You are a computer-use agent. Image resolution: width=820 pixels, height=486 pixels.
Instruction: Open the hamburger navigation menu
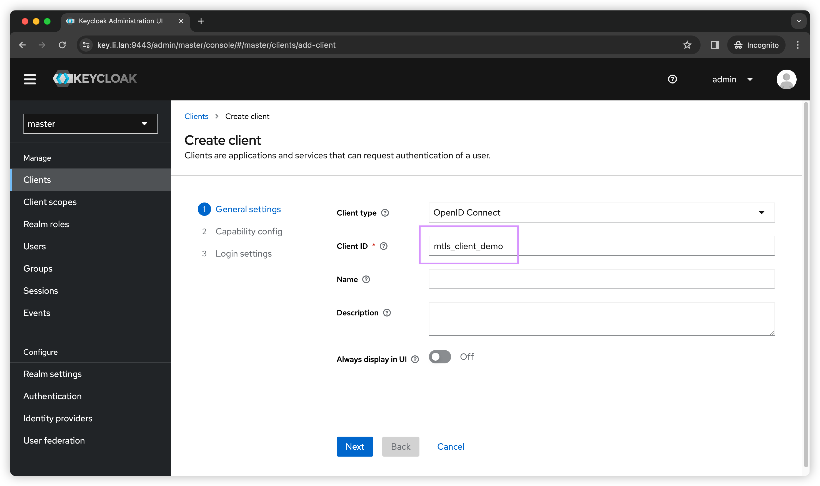tap(30, 79)
